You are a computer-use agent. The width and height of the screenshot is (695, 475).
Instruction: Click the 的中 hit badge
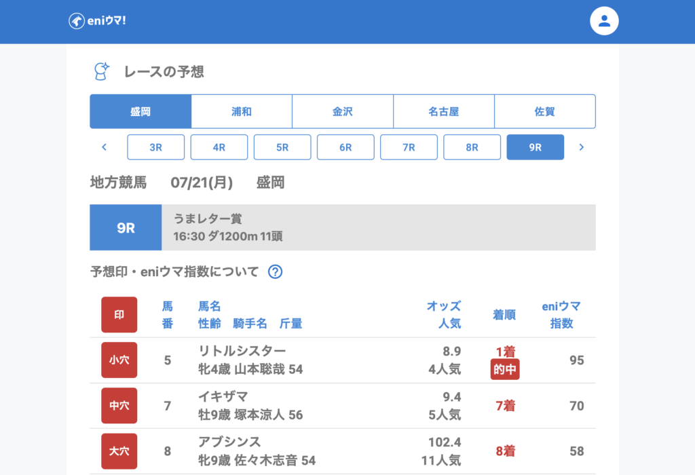point(505,370)
